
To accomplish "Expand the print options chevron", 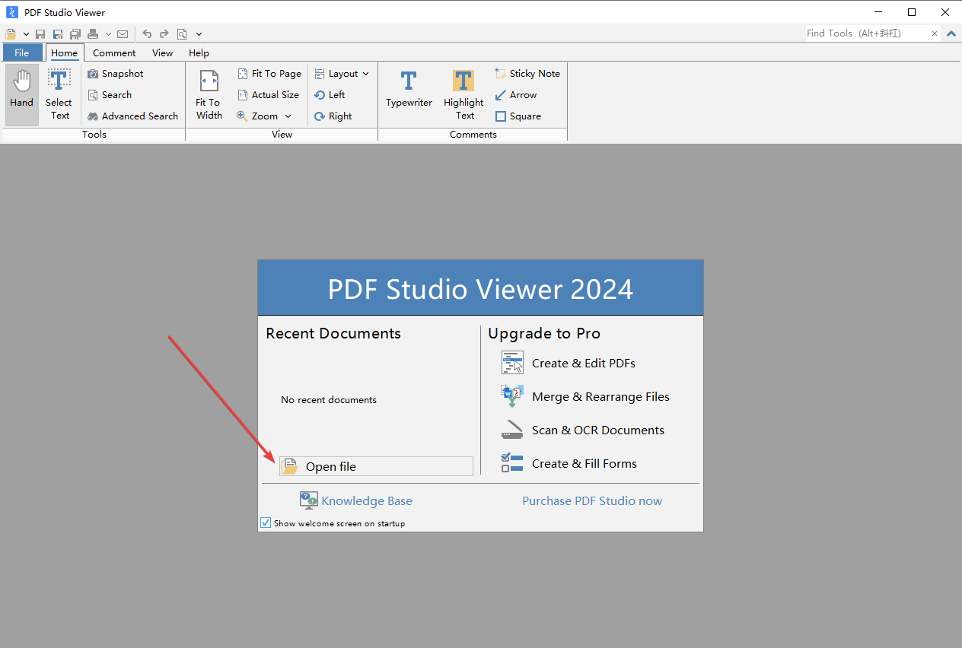I will pyautogui.click(x=109, y=33).
